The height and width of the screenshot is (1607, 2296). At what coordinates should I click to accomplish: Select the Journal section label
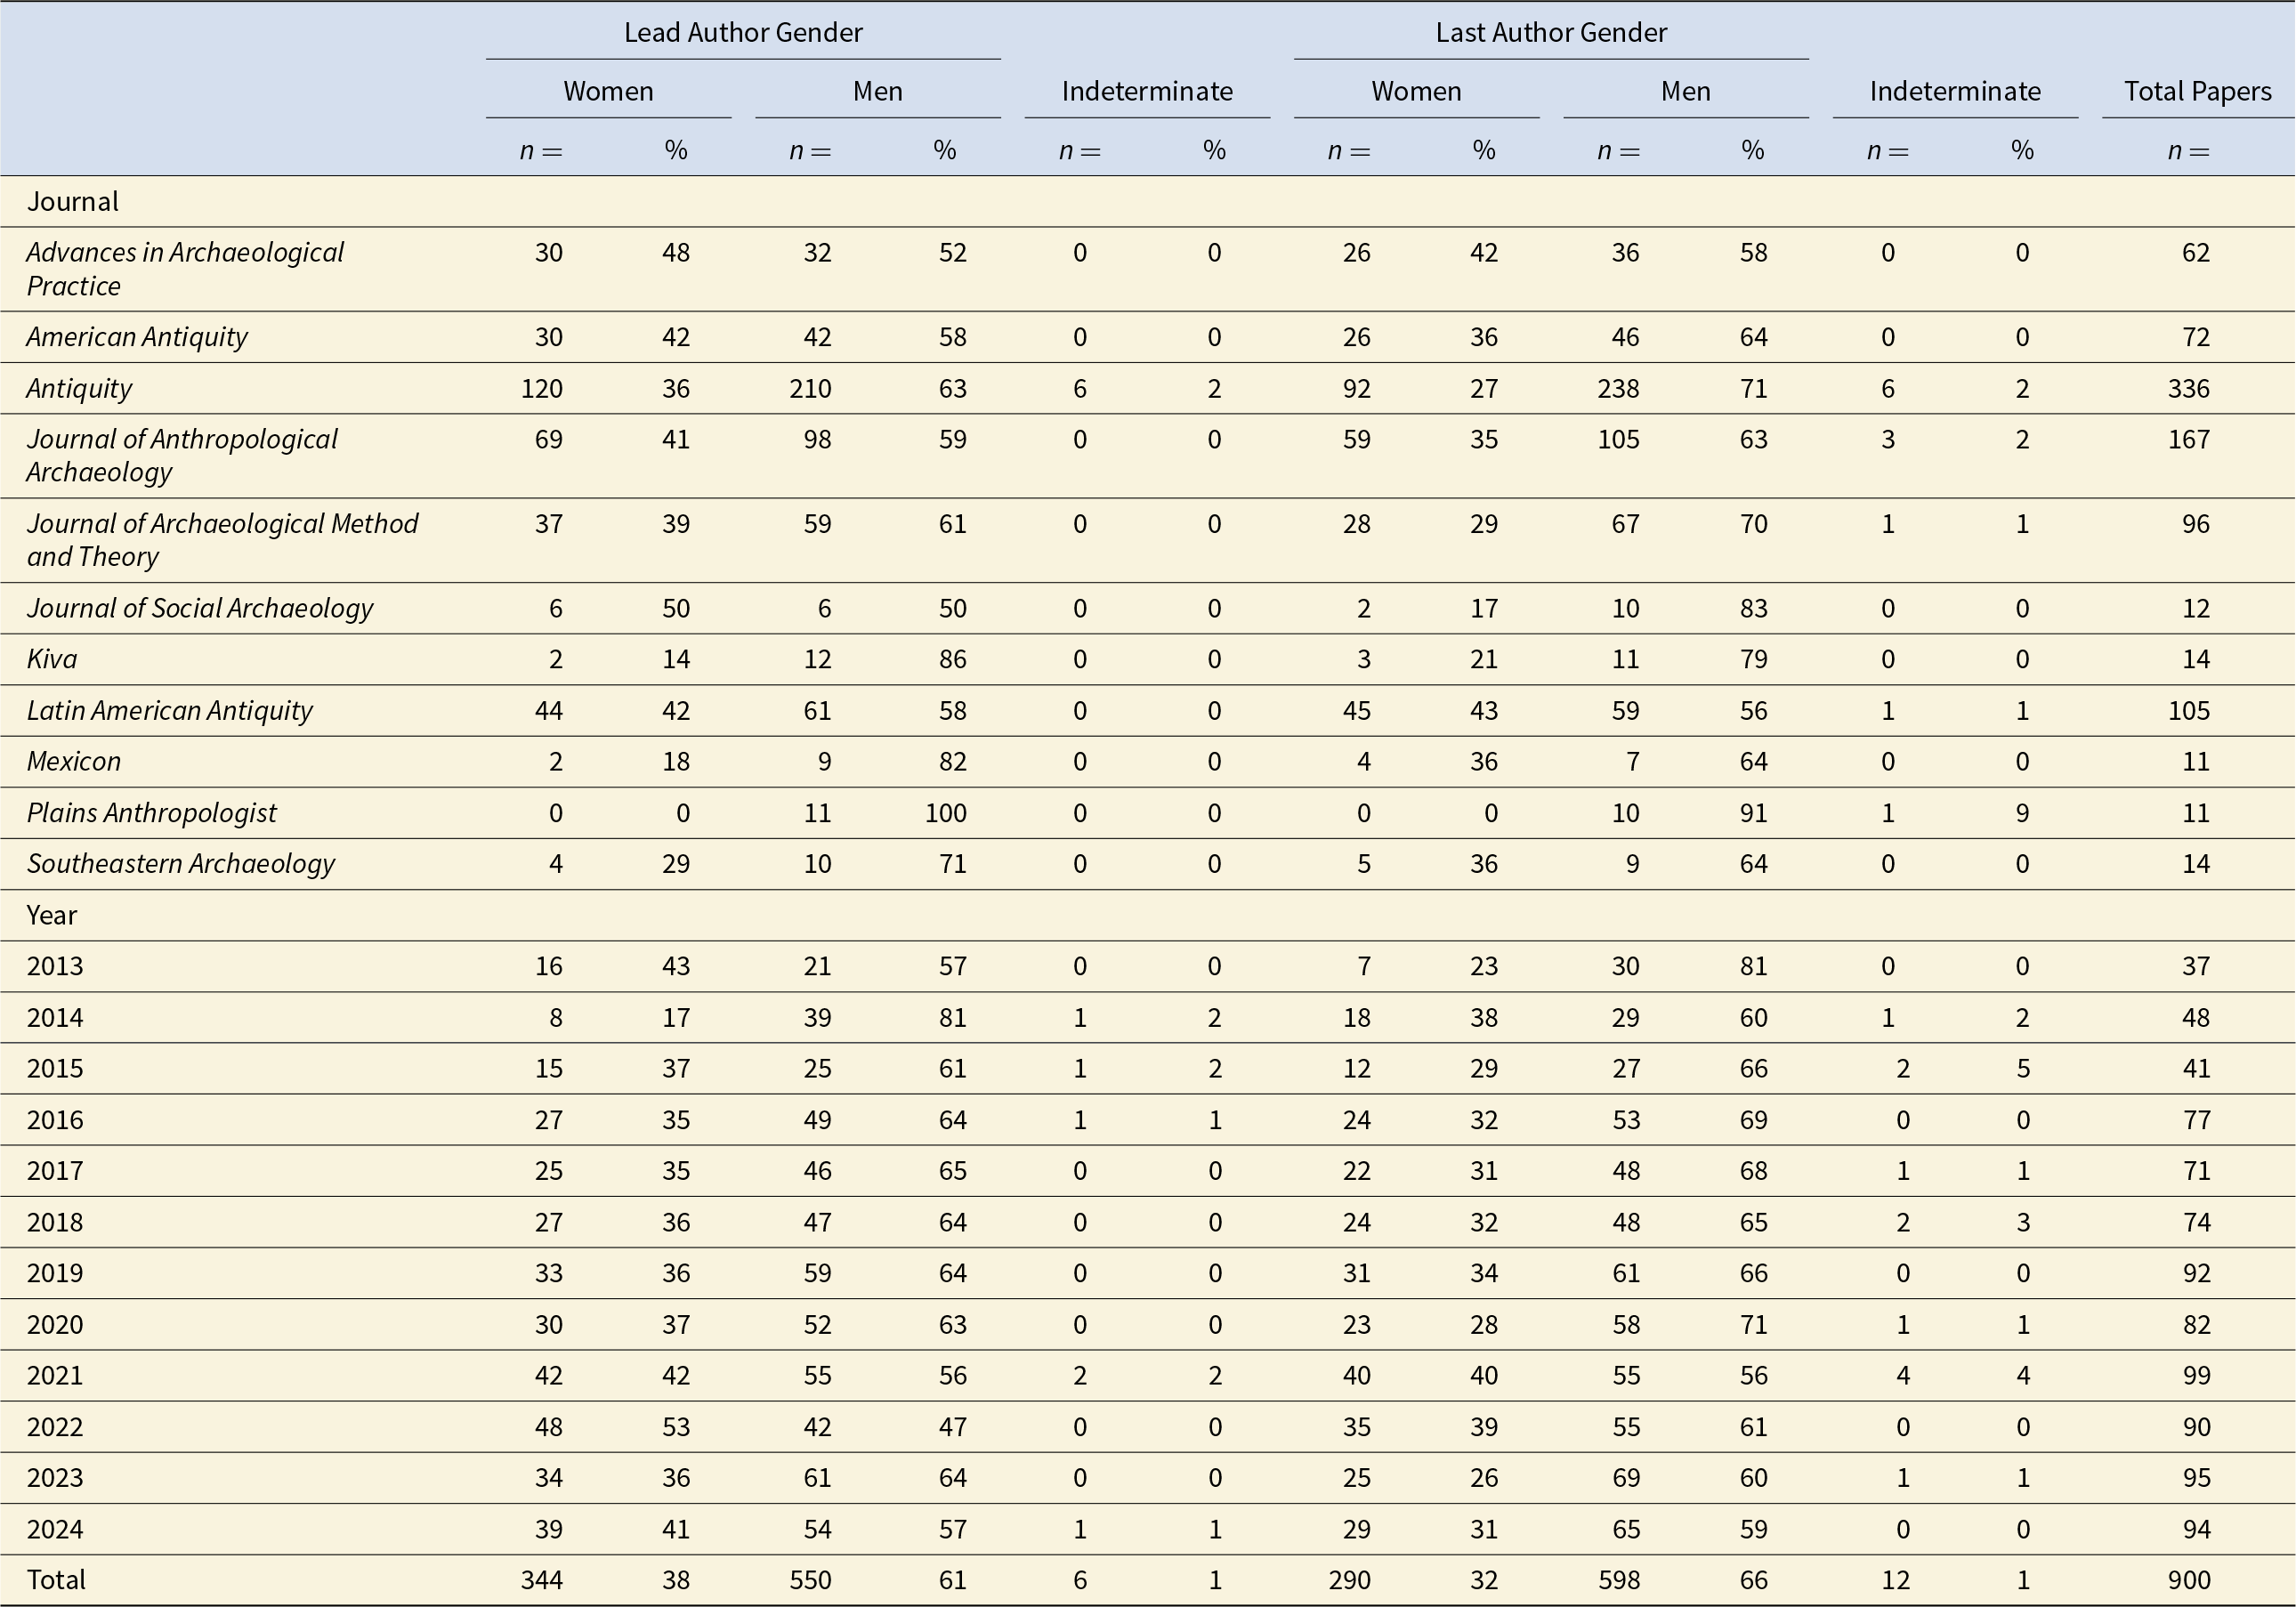[x=73, y=201]
